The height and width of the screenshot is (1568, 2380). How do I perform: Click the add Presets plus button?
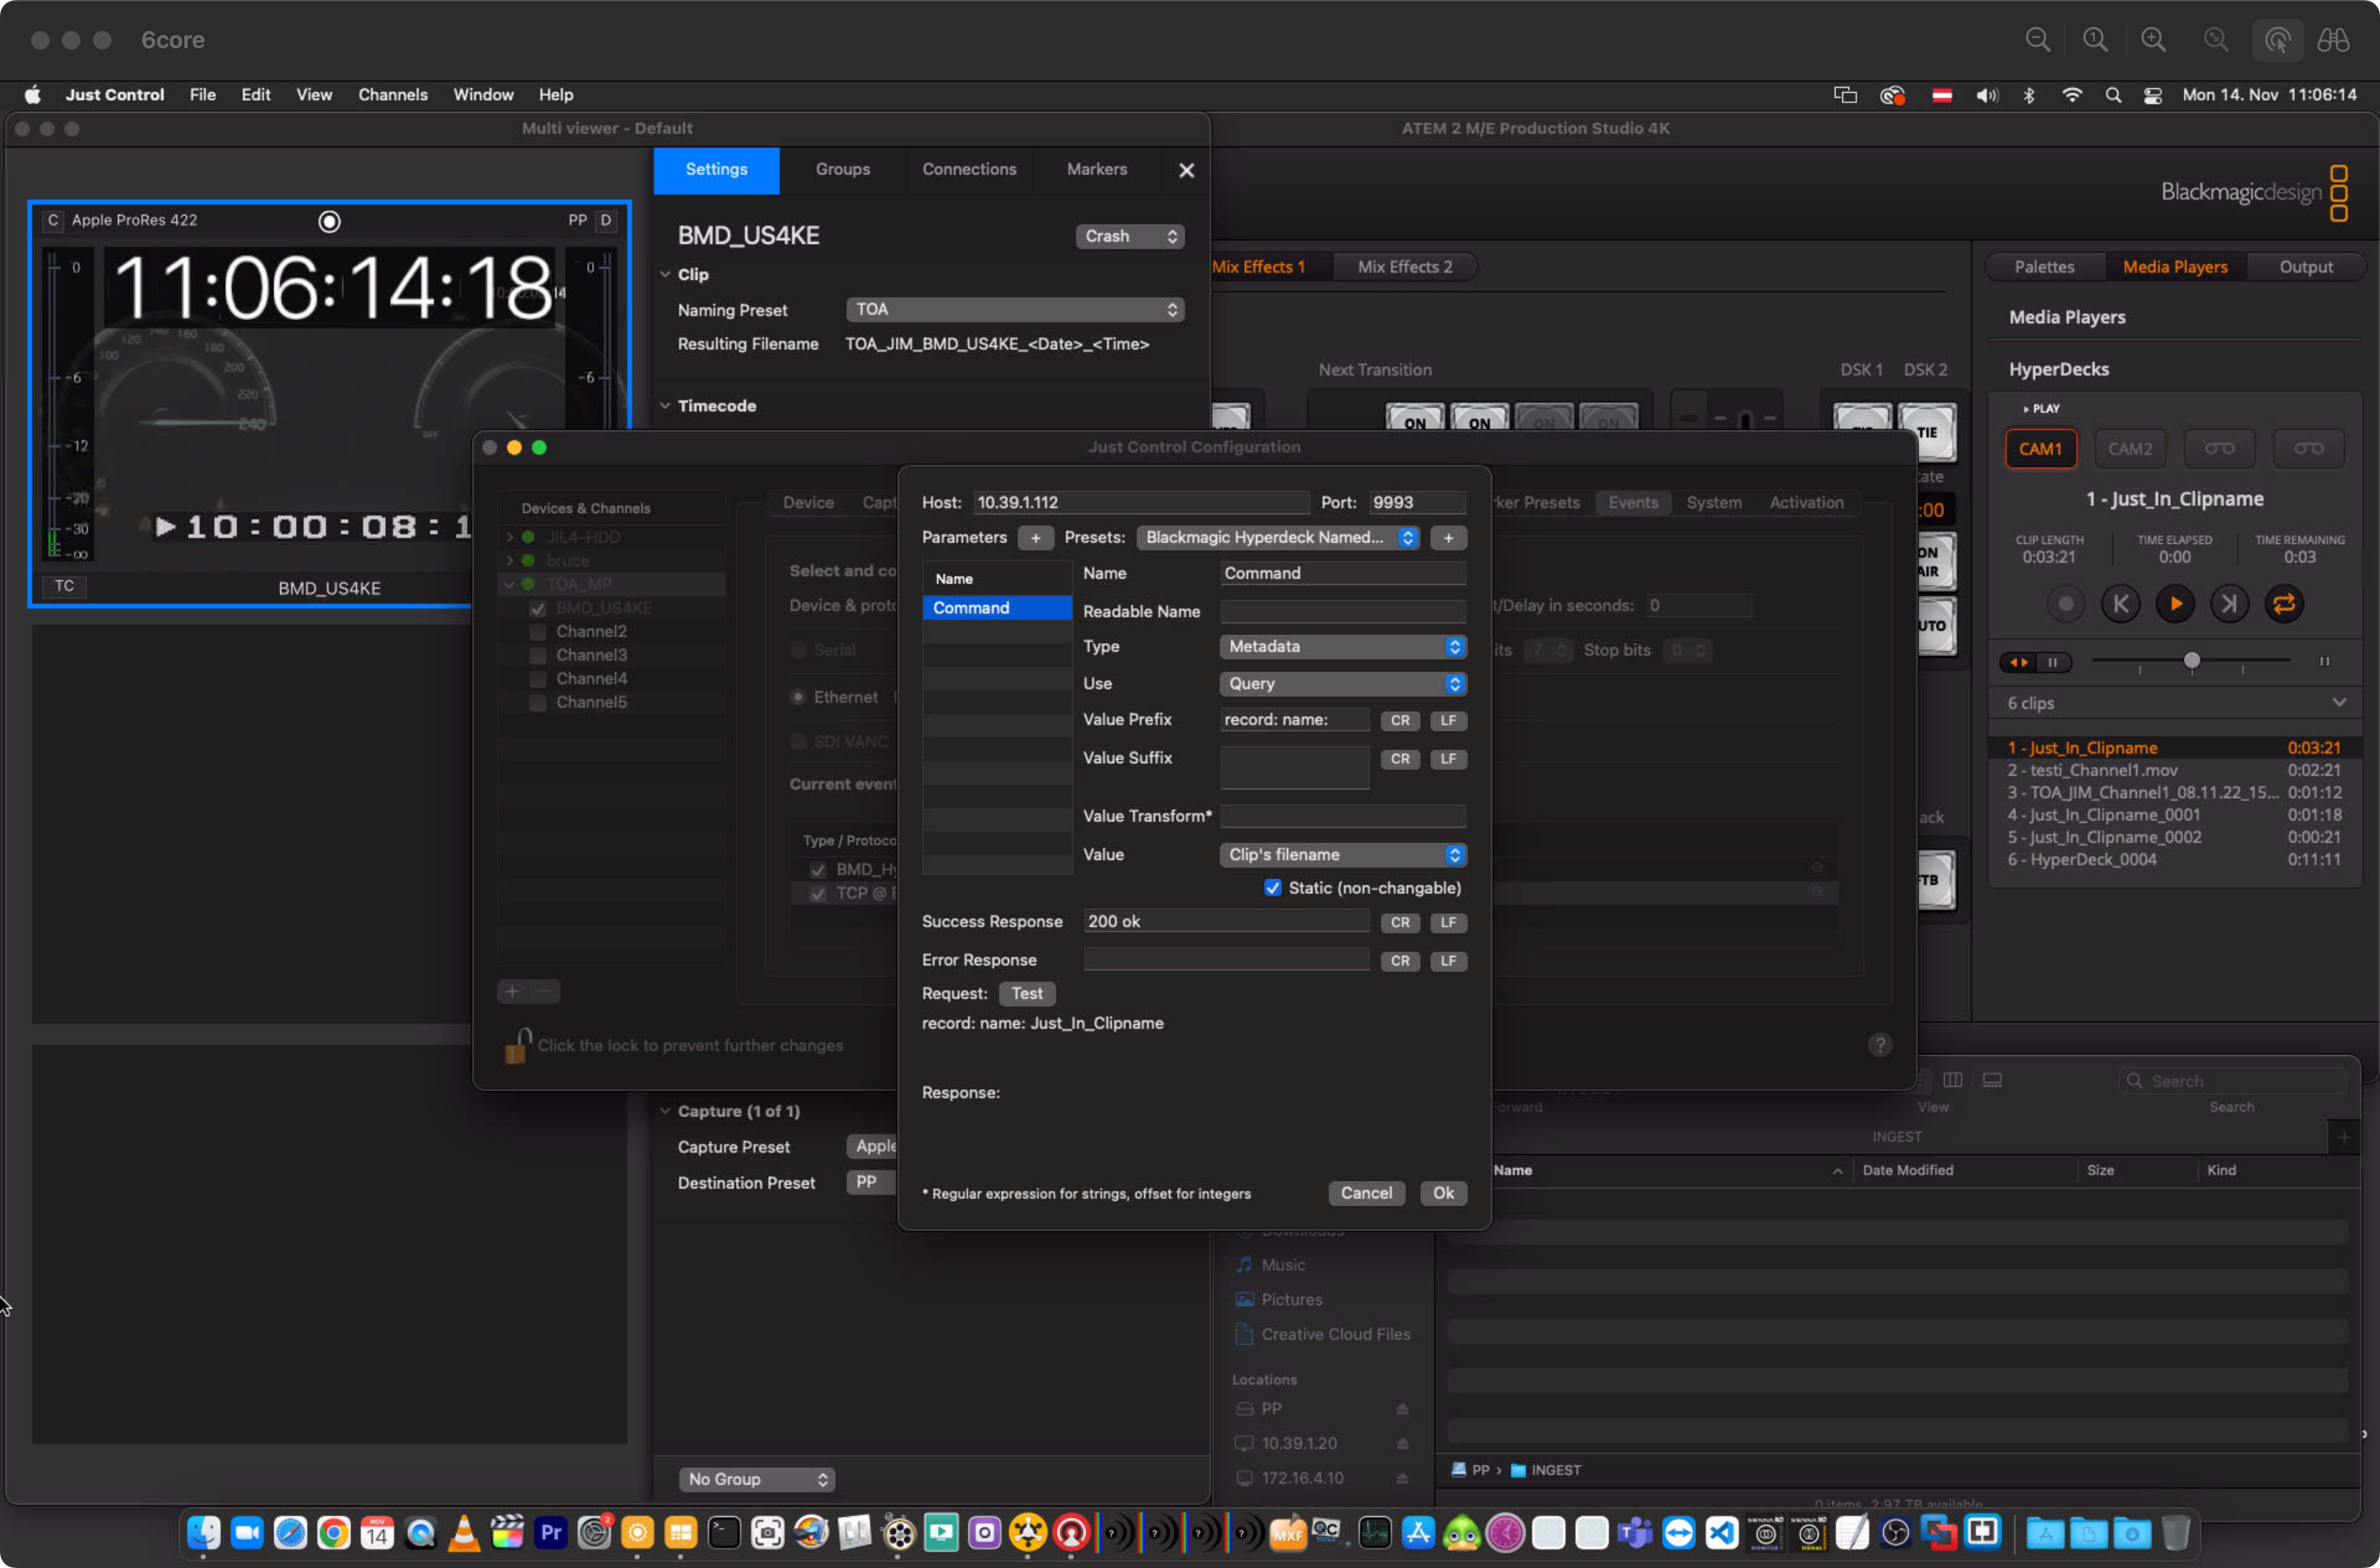(x=1448, y=538)
